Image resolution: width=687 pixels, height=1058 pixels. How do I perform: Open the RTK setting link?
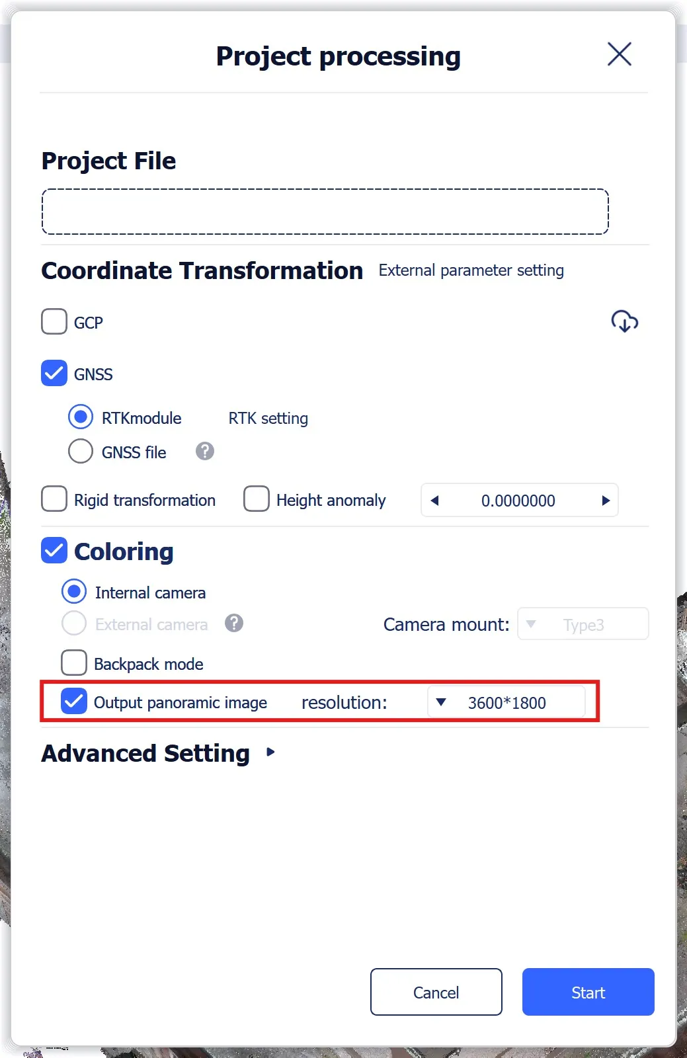pos(268,419)
